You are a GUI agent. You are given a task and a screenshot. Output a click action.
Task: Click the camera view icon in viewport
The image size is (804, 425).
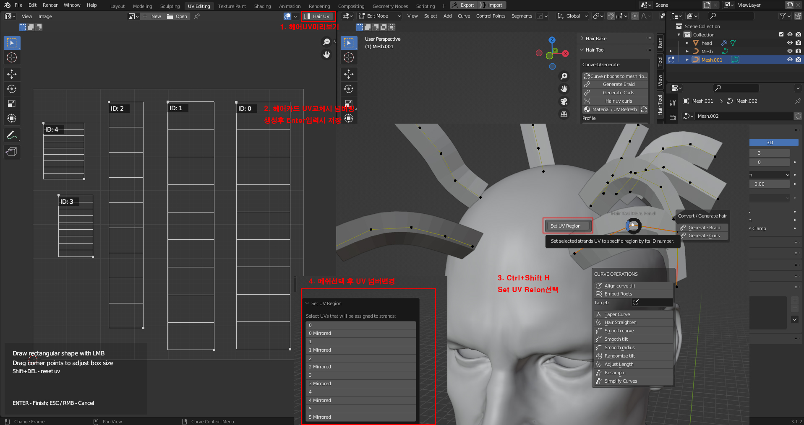[564, 101]
